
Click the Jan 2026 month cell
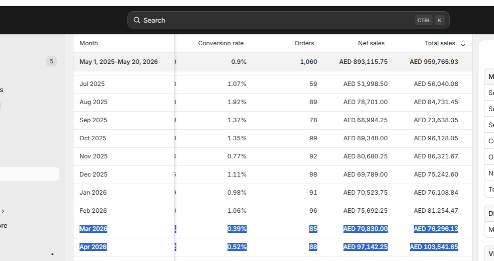coord(93,193)
